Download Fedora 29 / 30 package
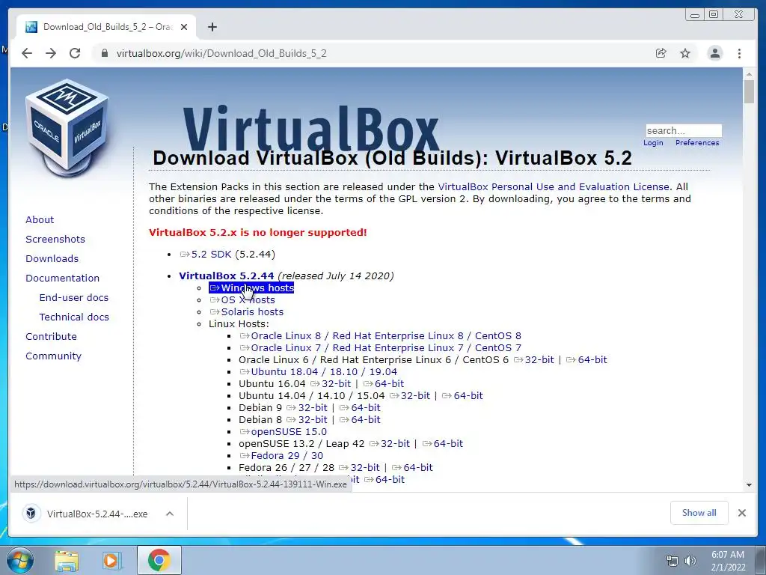 281,456
